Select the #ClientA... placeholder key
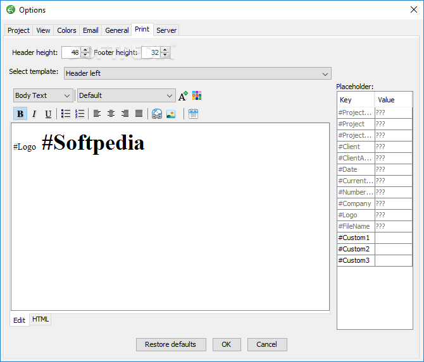Screen dimensions: 424x362 pos(356,158)
